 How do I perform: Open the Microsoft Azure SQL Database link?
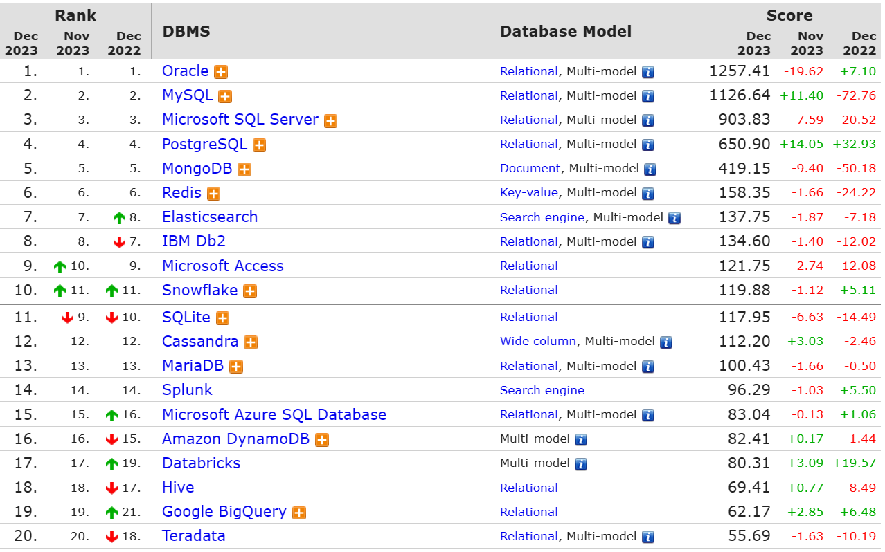tap(274, 415)
